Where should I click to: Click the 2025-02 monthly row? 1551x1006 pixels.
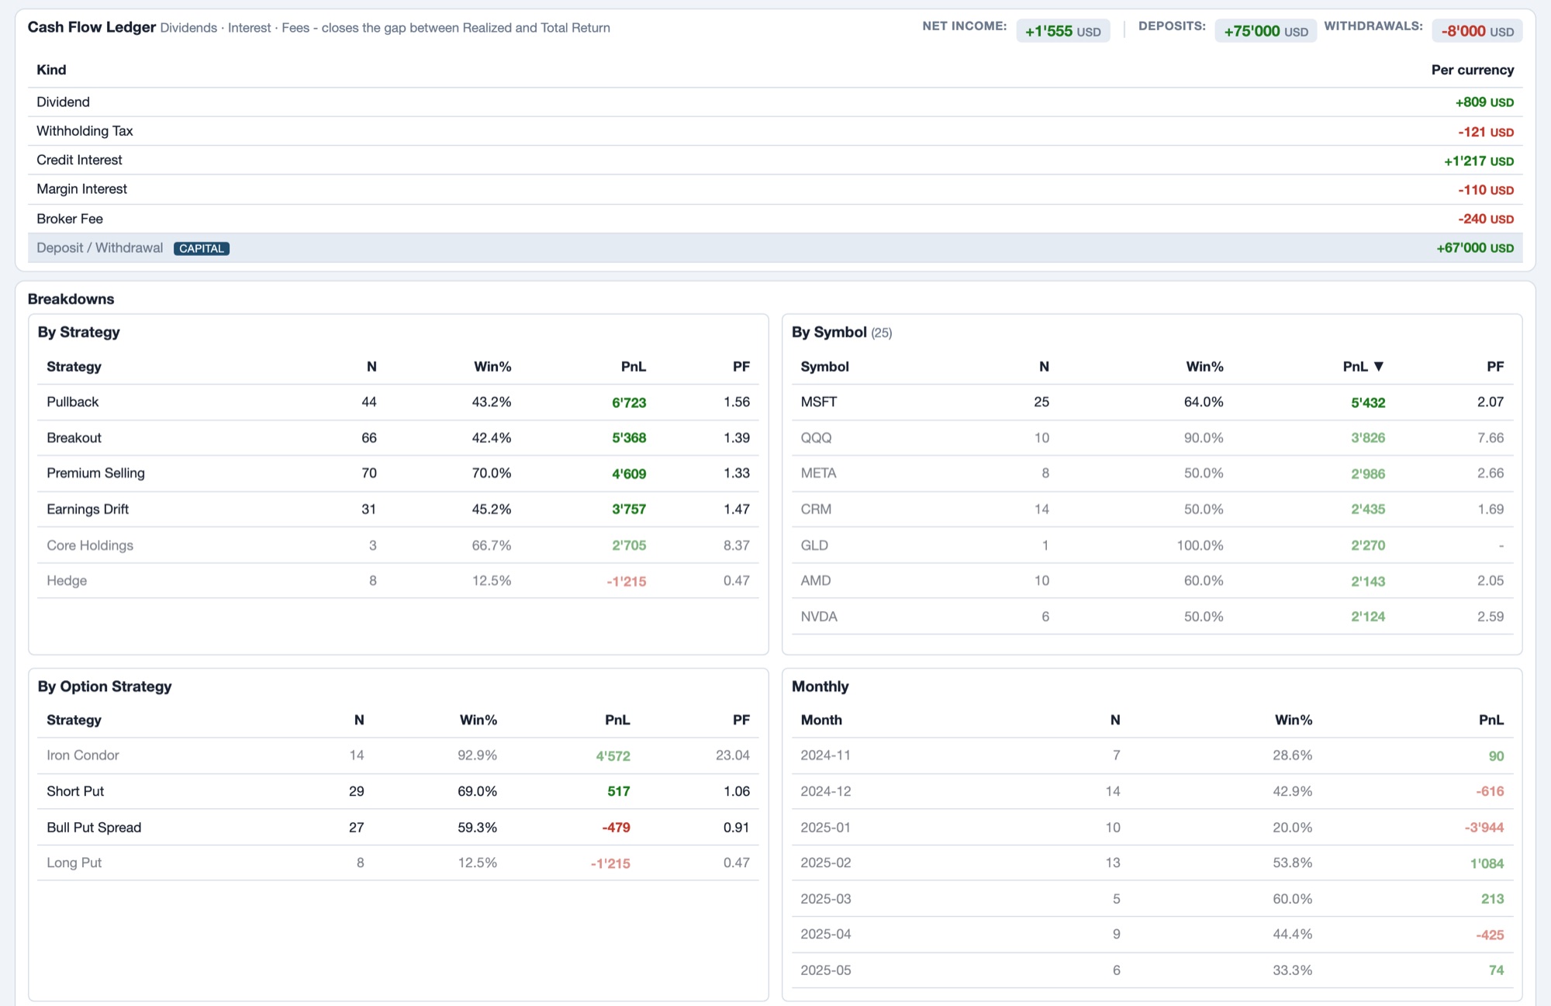[x=1152, y=863]
